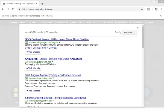164x110 pixels.
Task: Click the Ad badge beside www.angularjsweb.net
Action: [27, 62]
